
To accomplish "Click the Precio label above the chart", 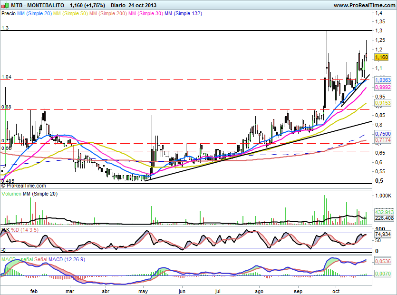I will click(9, 14).
